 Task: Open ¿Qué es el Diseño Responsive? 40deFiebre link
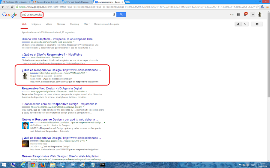[x=52, y=55]
